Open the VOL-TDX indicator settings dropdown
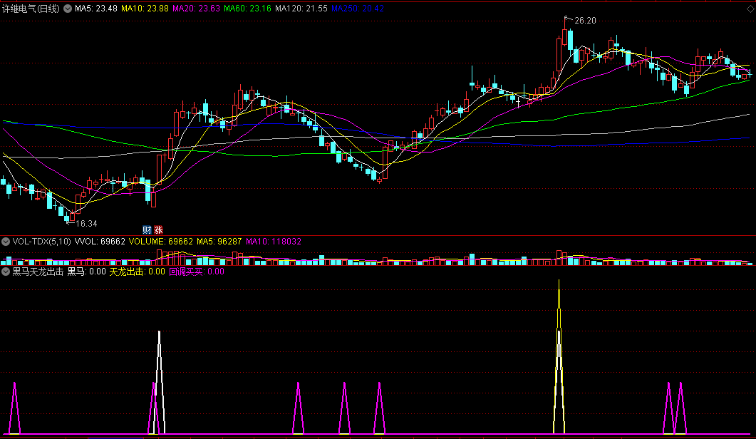This screenshot has width=756, height=439. tap(6, 242)
